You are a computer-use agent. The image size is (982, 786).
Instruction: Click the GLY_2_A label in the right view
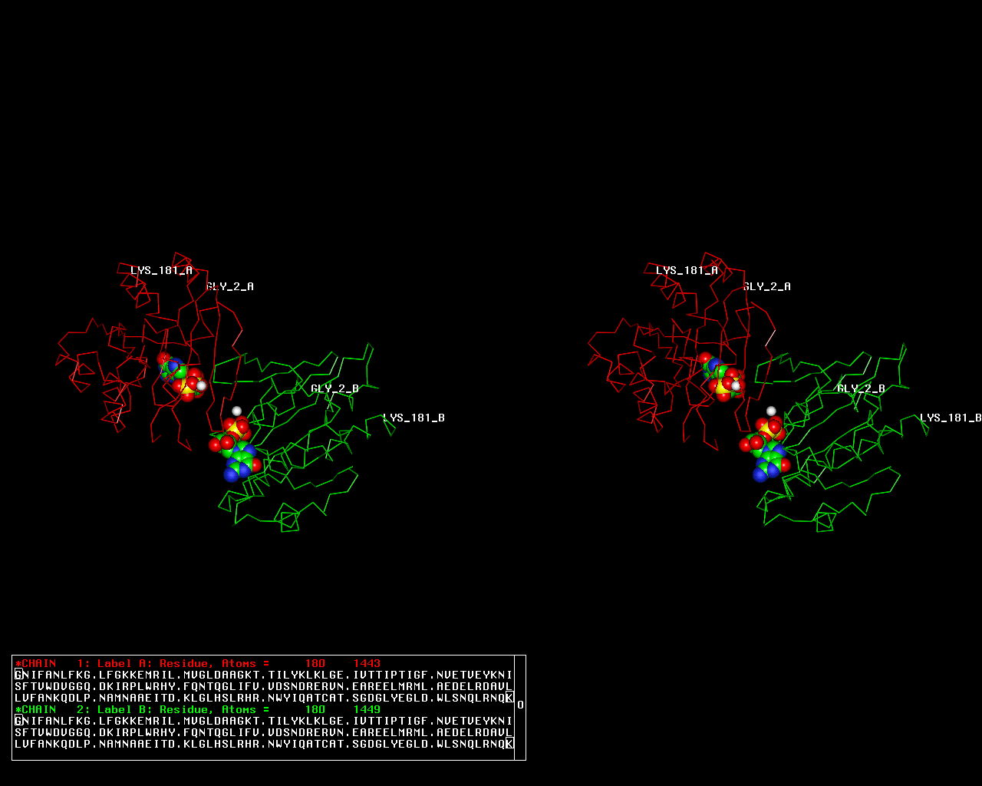[x=767, y=286]
